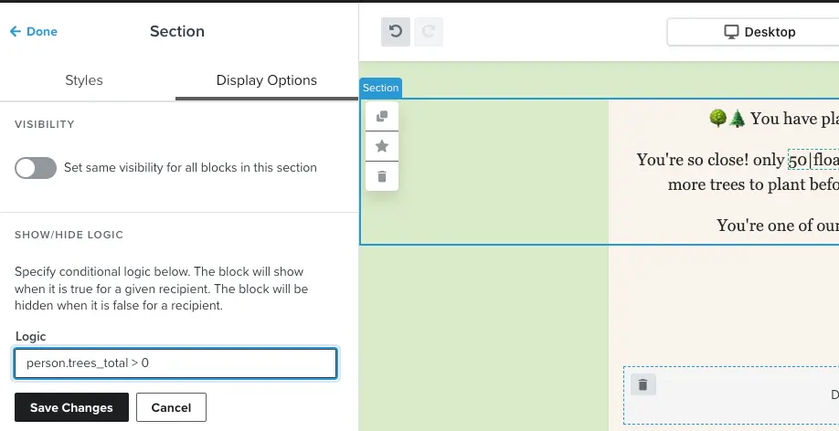839x431 pixels.
Task: Select the Display Options tab
Action: pyautogui.click(x=266, y=80)
